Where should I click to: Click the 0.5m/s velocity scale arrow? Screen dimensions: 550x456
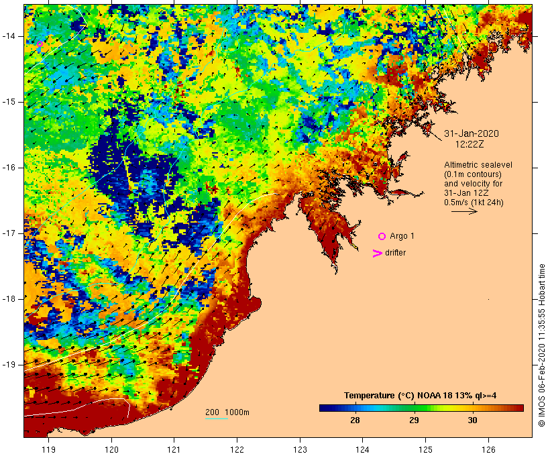point(464,211)
